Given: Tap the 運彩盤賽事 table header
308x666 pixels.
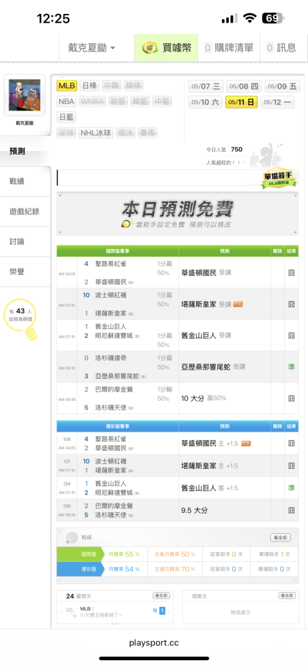Looking at the screenshot, I should pyautogui.click(x=117, y=426).
